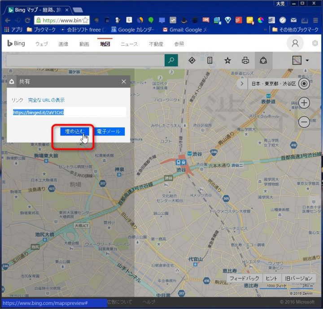The height and width of the screenshot is (309, 323).
Task: Select the 地図 tab
Action: 105,44
